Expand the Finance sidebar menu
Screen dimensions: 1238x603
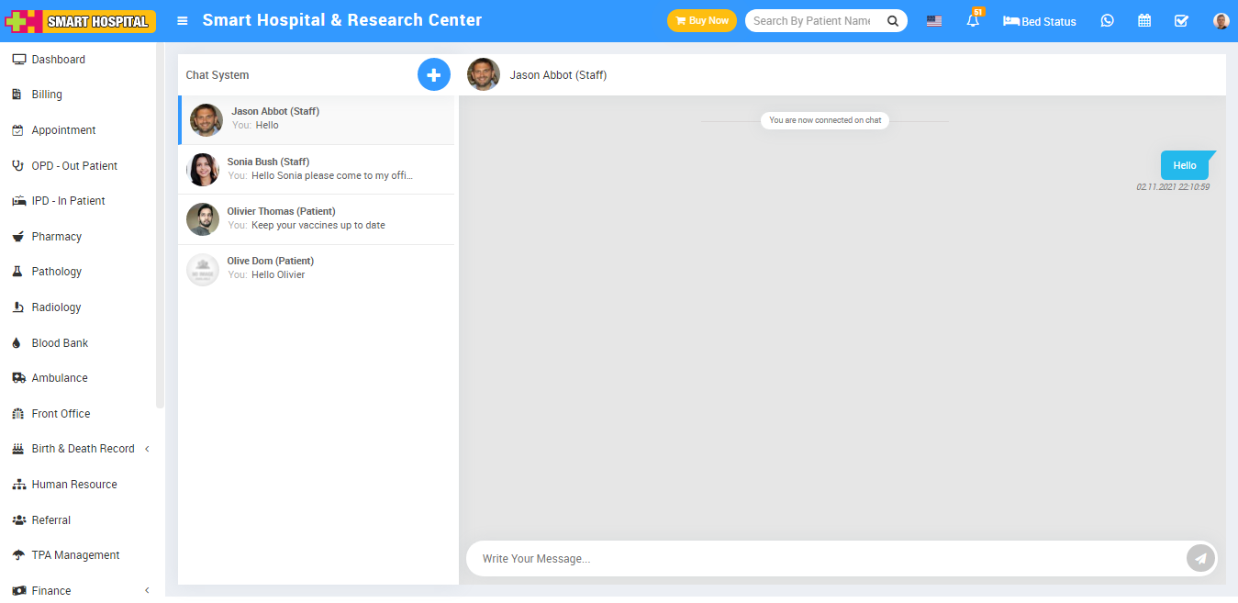[51, 590]
